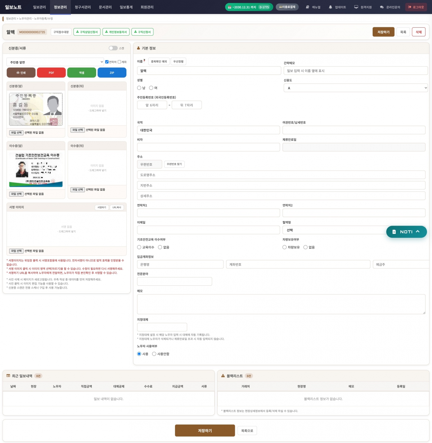Download the 구직상담신청서 form
Screen dimensions: 432x443
click(x=87, y=32)
